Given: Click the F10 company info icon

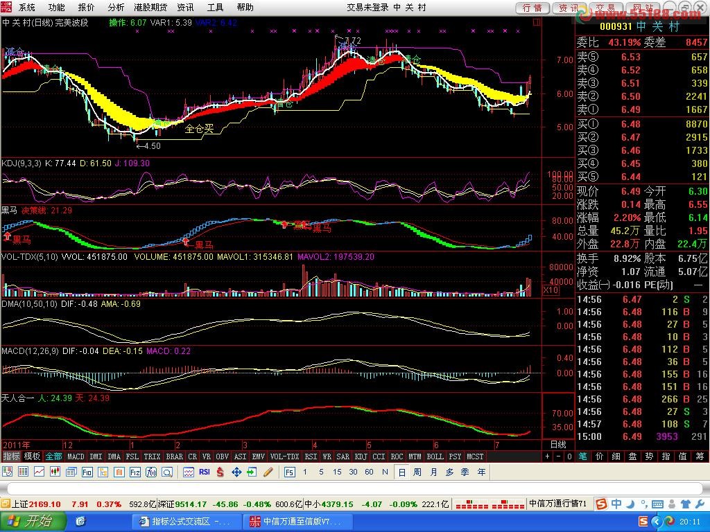Looking at the screenshot, I should pyautogui.click(x=87, y=472).
